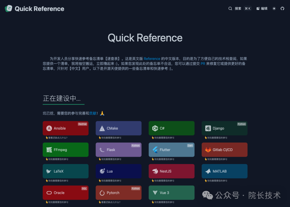The height and width of the screenshot is (207, 290).
Task: Click the Python tag on Flask
Action: pyautogui.click(x=136, y=145)
